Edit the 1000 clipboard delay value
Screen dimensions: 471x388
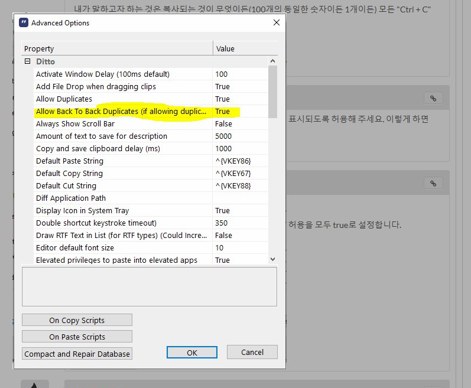click(x=240, y=149)
